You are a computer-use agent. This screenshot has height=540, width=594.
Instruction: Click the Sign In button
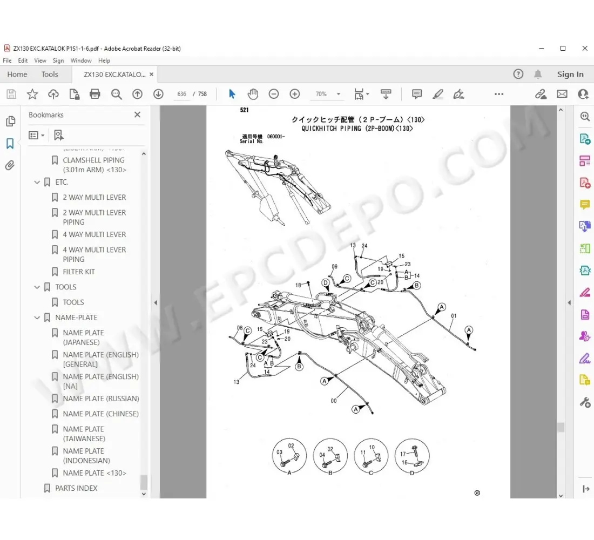570,74
